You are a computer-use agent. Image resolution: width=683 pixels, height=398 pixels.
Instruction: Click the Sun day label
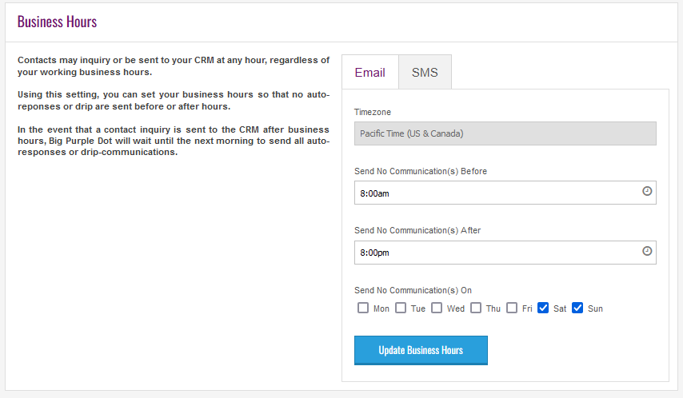pos(595,308)
